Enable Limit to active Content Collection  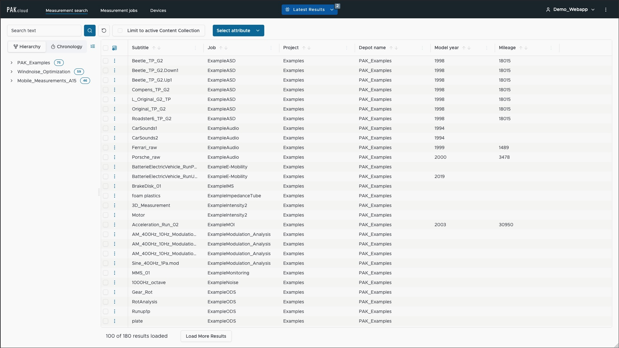tap(120, 31)
